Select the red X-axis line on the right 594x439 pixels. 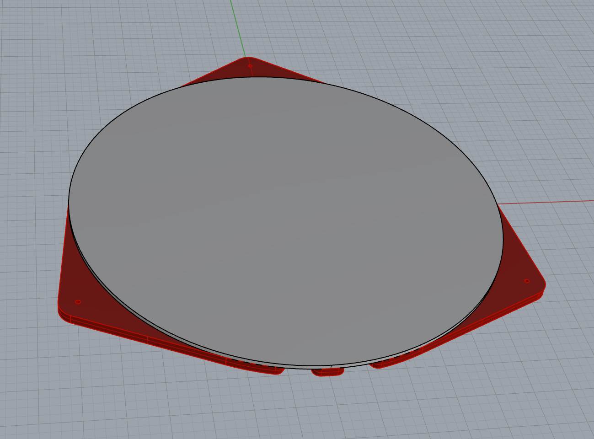pyautogui.click(x=549, y=202)
